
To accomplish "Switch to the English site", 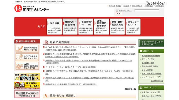I will pos(126,6).
